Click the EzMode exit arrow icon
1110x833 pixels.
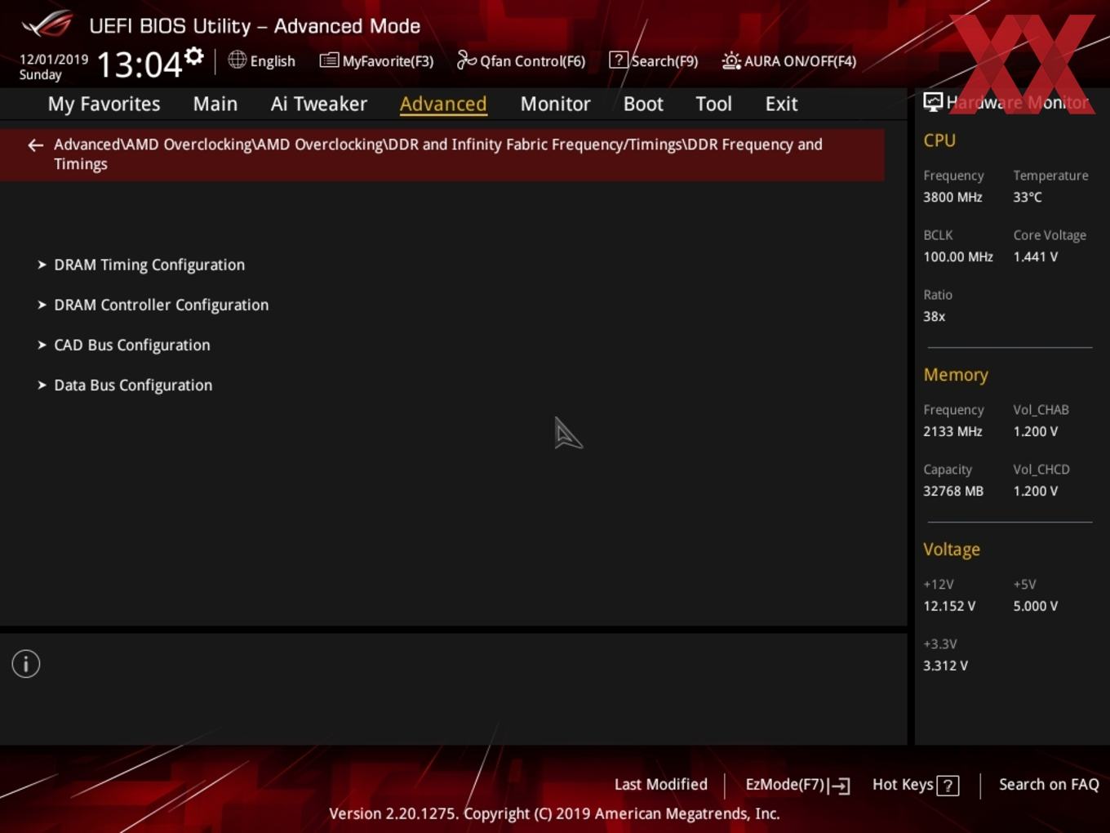[839, 786]
